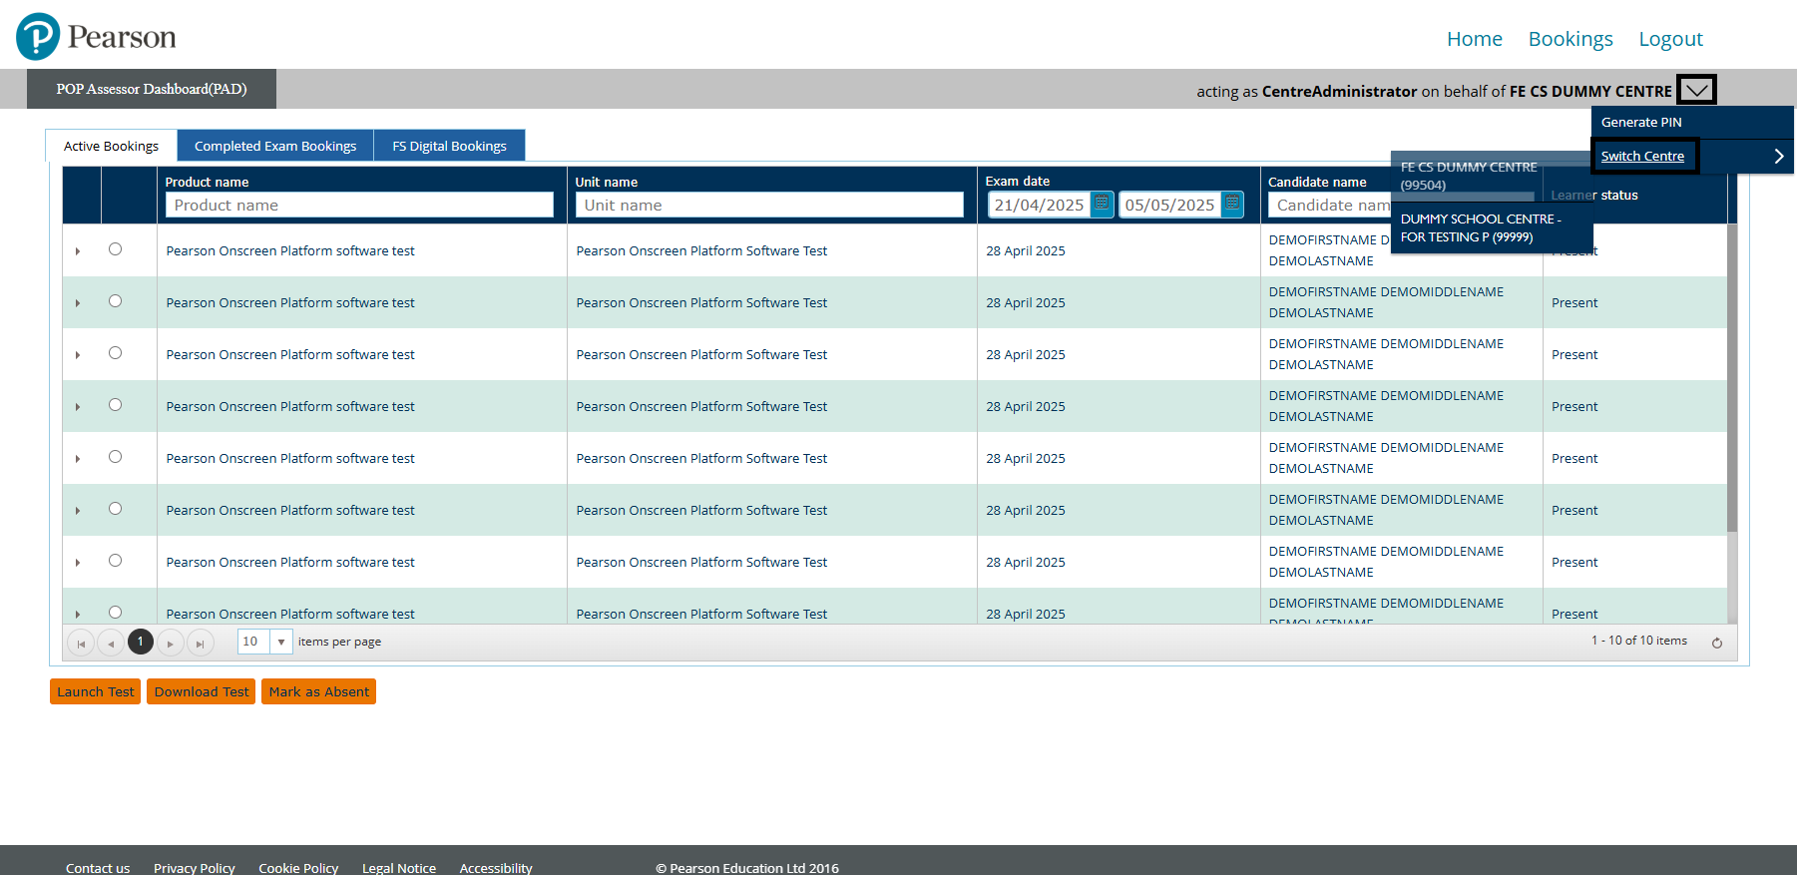Go to first page of results
Image resolution: width=1797 pixels, height=875 pixels.
[81, 644]
